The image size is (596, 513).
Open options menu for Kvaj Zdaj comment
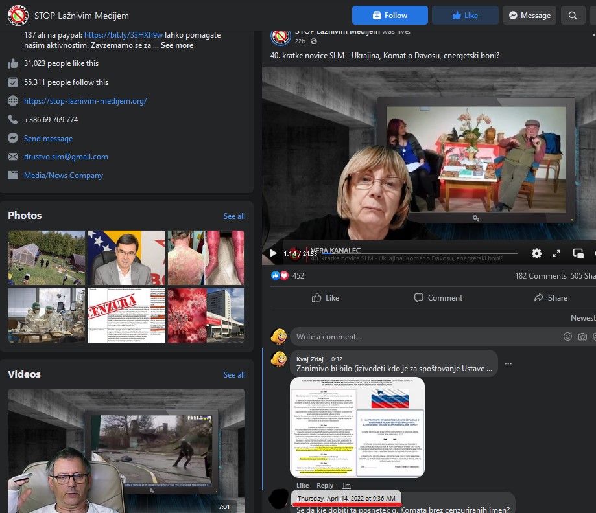coord(508,363)
